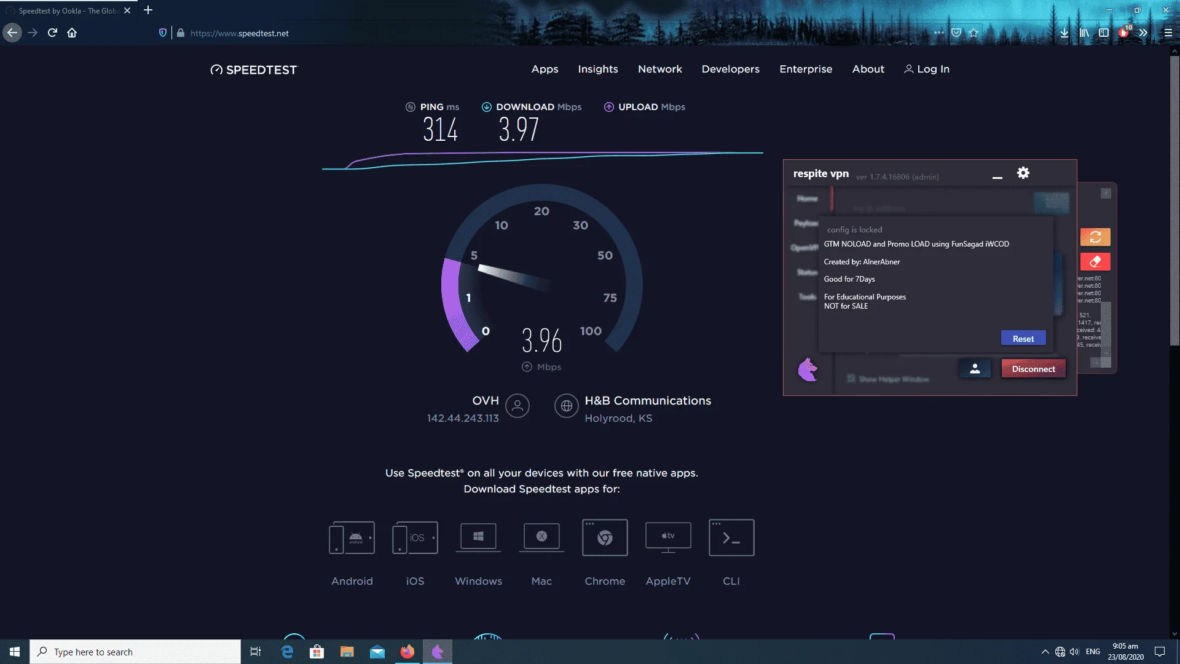Click the taskbar search box

coord(135,652)
